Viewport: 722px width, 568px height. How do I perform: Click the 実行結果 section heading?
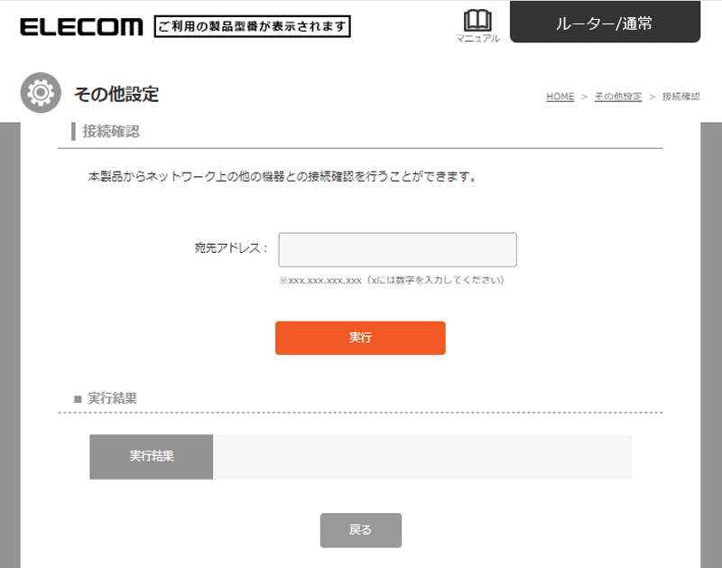(x=112, y=397)
